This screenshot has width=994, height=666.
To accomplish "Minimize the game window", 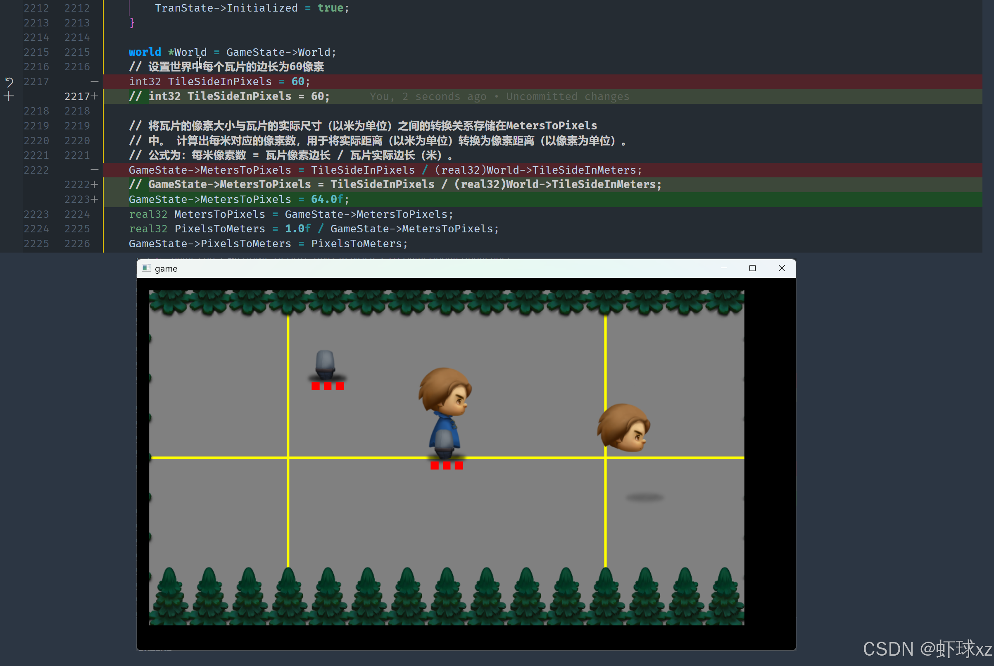I will click(724, 268).
